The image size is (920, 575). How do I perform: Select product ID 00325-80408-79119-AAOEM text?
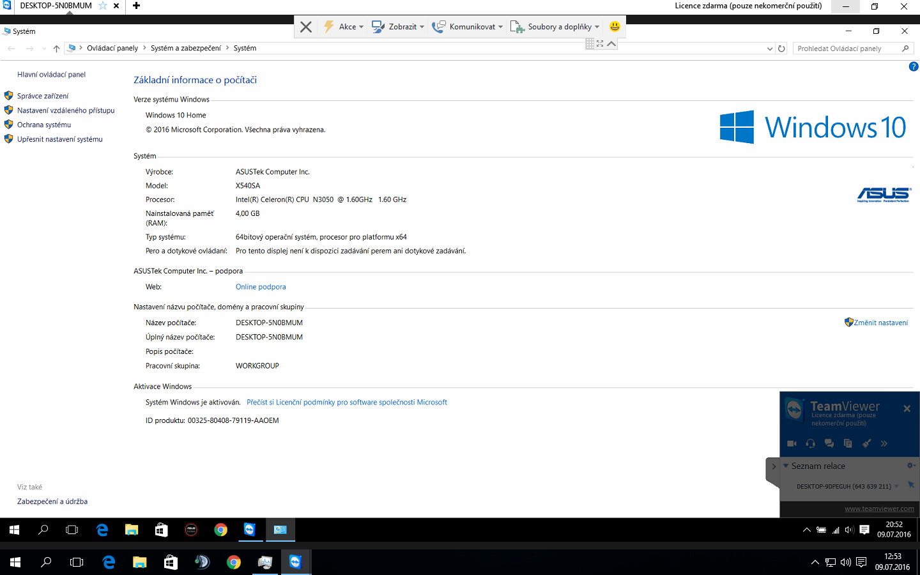click(x=233, y=421)
